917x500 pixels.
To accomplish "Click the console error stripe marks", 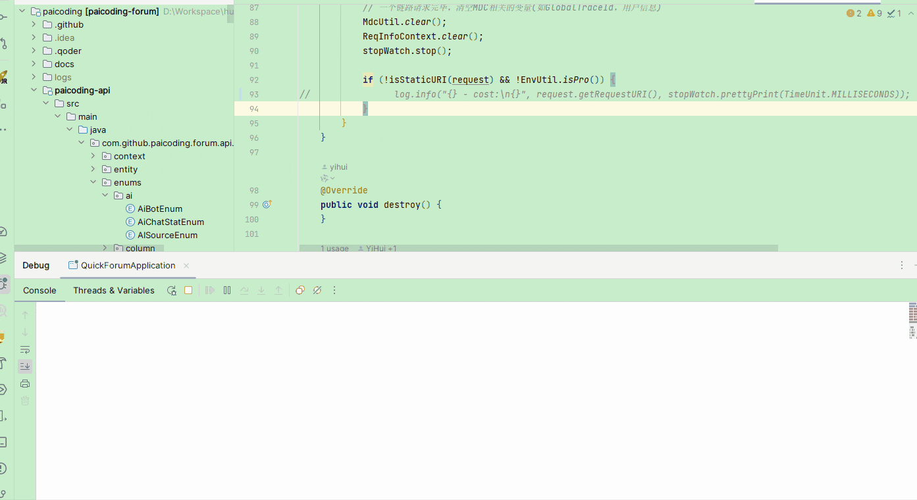I will [x=912, y=320].
